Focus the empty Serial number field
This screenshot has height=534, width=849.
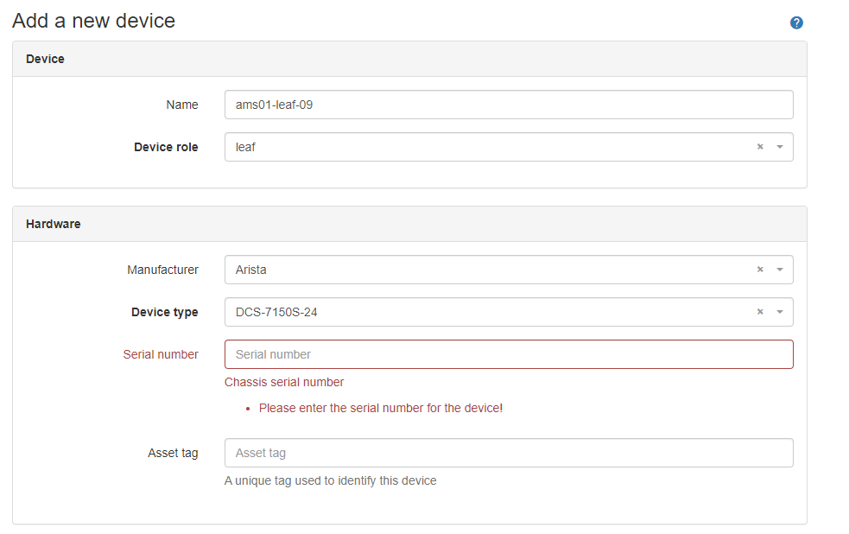click(x=508, y=354)
